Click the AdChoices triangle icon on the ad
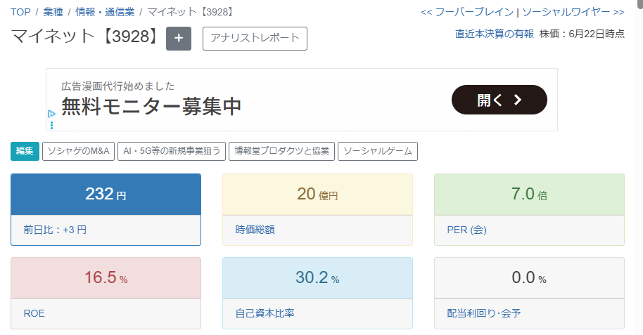Screen dimensions: 643x335 51,114
